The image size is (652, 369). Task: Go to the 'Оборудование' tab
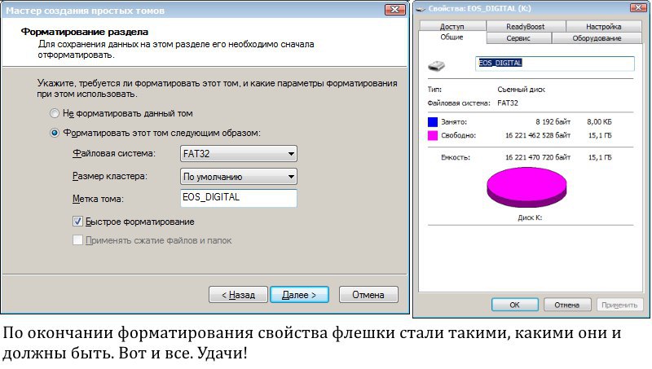(596, 37)
